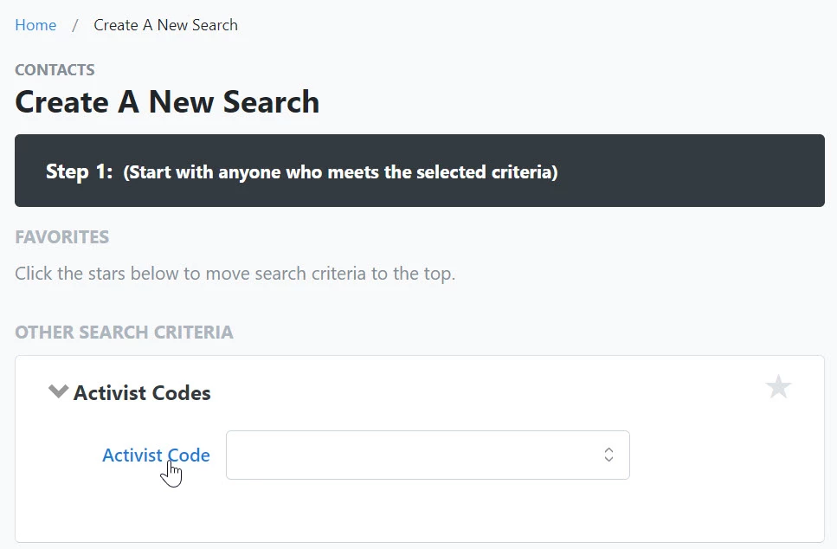
Task: Click the Create A New Search breadcrumb
Action: click(x=165, y=25)
